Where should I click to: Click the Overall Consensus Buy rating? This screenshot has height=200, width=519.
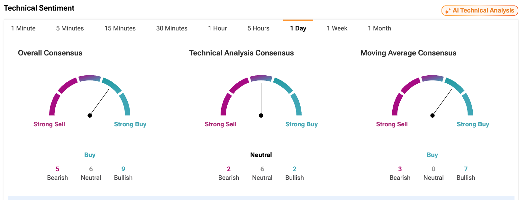click(x=90, y=155)
